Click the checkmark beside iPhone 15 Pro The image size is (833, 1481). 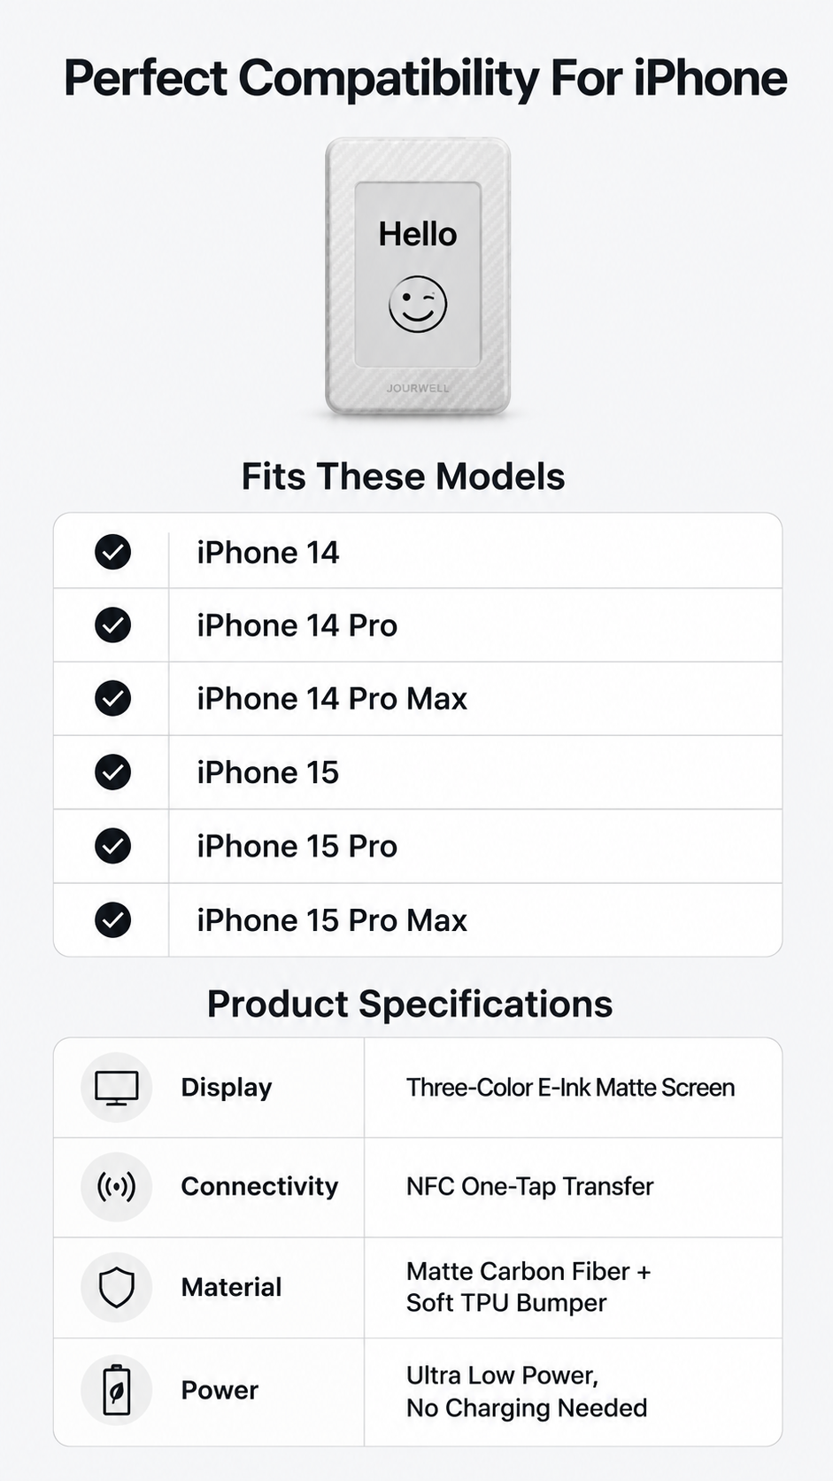[112, 846]
